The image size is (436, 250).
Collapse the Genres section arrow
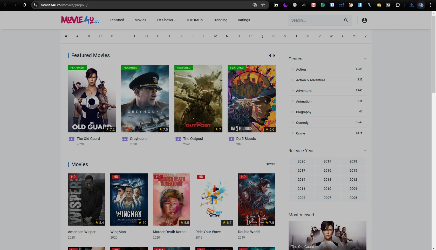(x=365, y=59)
